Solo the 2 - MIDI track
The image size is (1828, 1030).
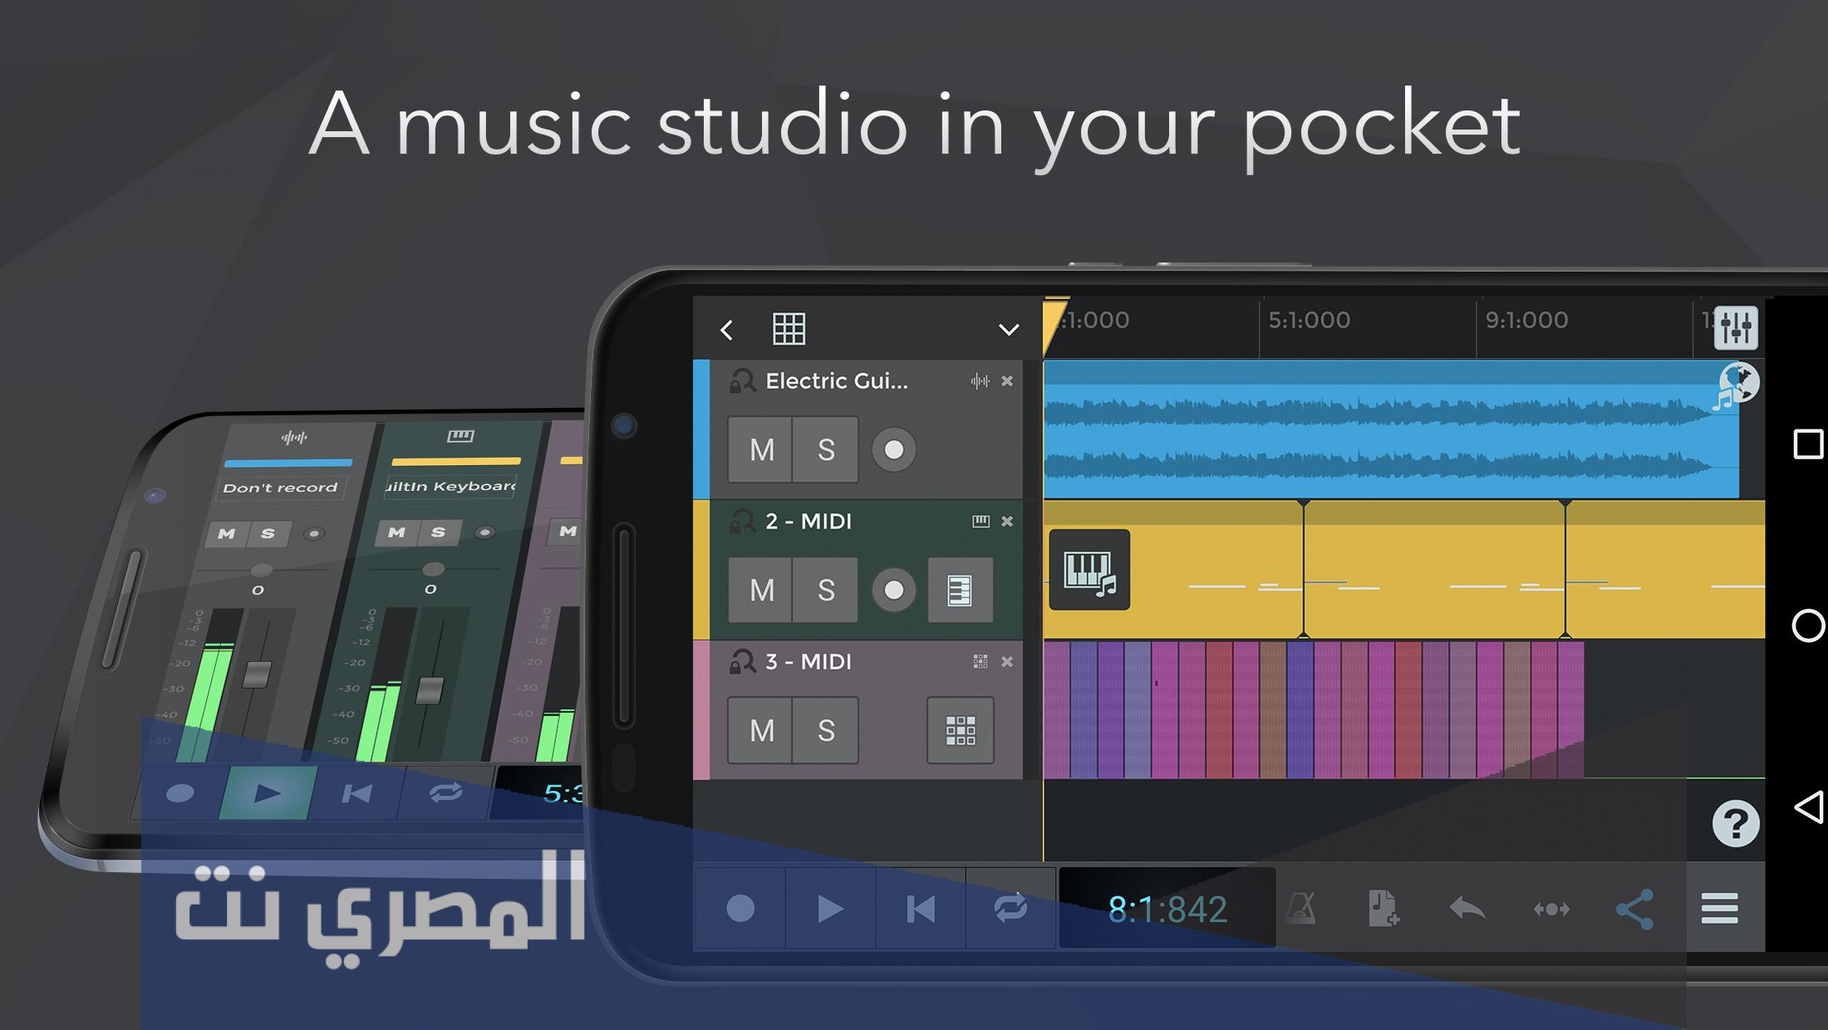coord(825,591)
